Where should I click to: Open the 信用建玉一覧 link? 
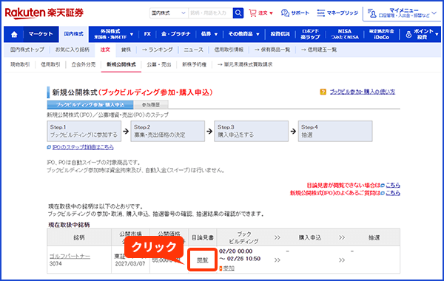[x=318, y=50]
